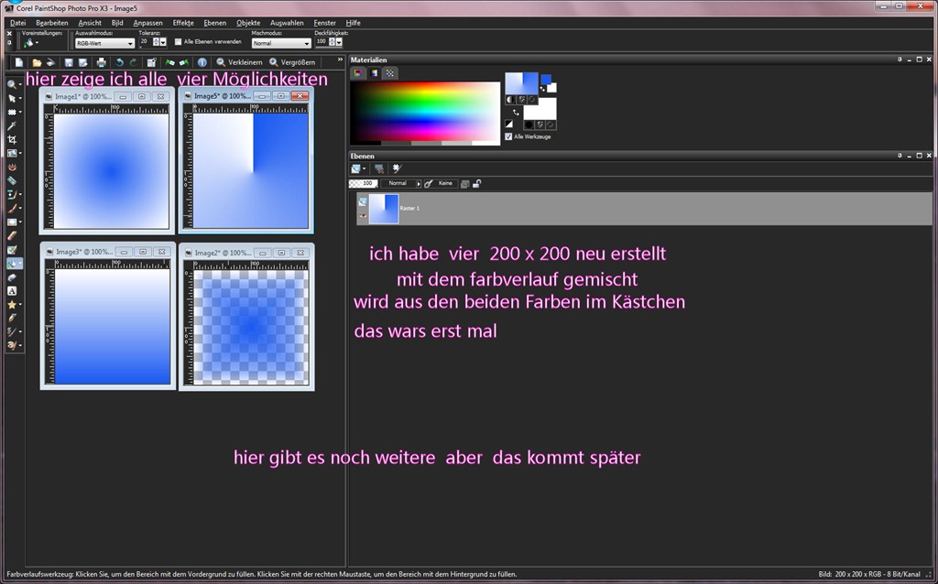Click the small blue foreground color box

546,79
